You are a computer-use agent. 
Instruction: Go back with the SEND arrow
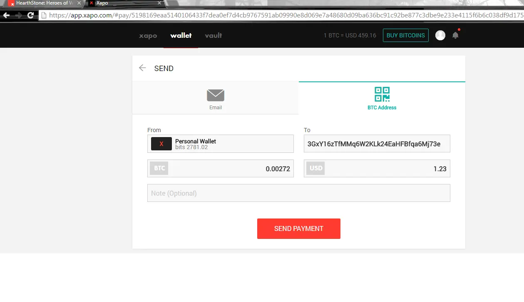pyautogui.click(x=142, y=68)
